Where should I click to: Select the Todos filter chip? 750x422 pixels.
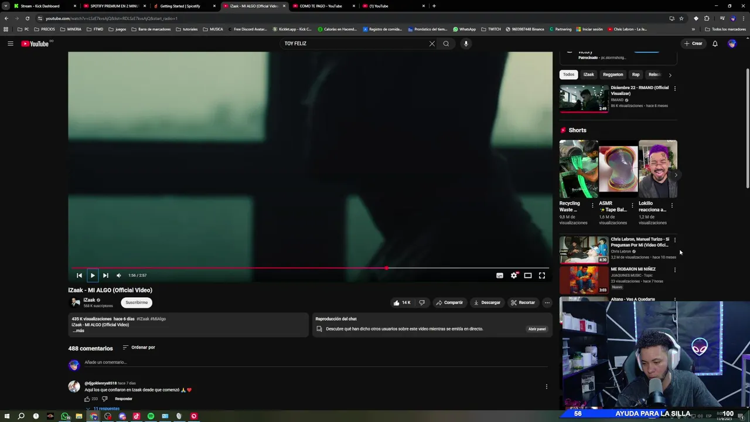pos(569,74)
